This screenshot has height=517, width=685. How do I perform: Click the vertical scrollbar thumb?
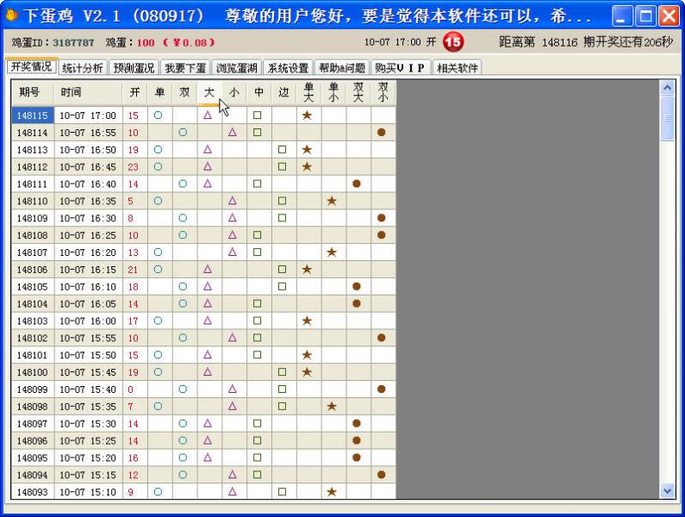[x=667, y=118]
